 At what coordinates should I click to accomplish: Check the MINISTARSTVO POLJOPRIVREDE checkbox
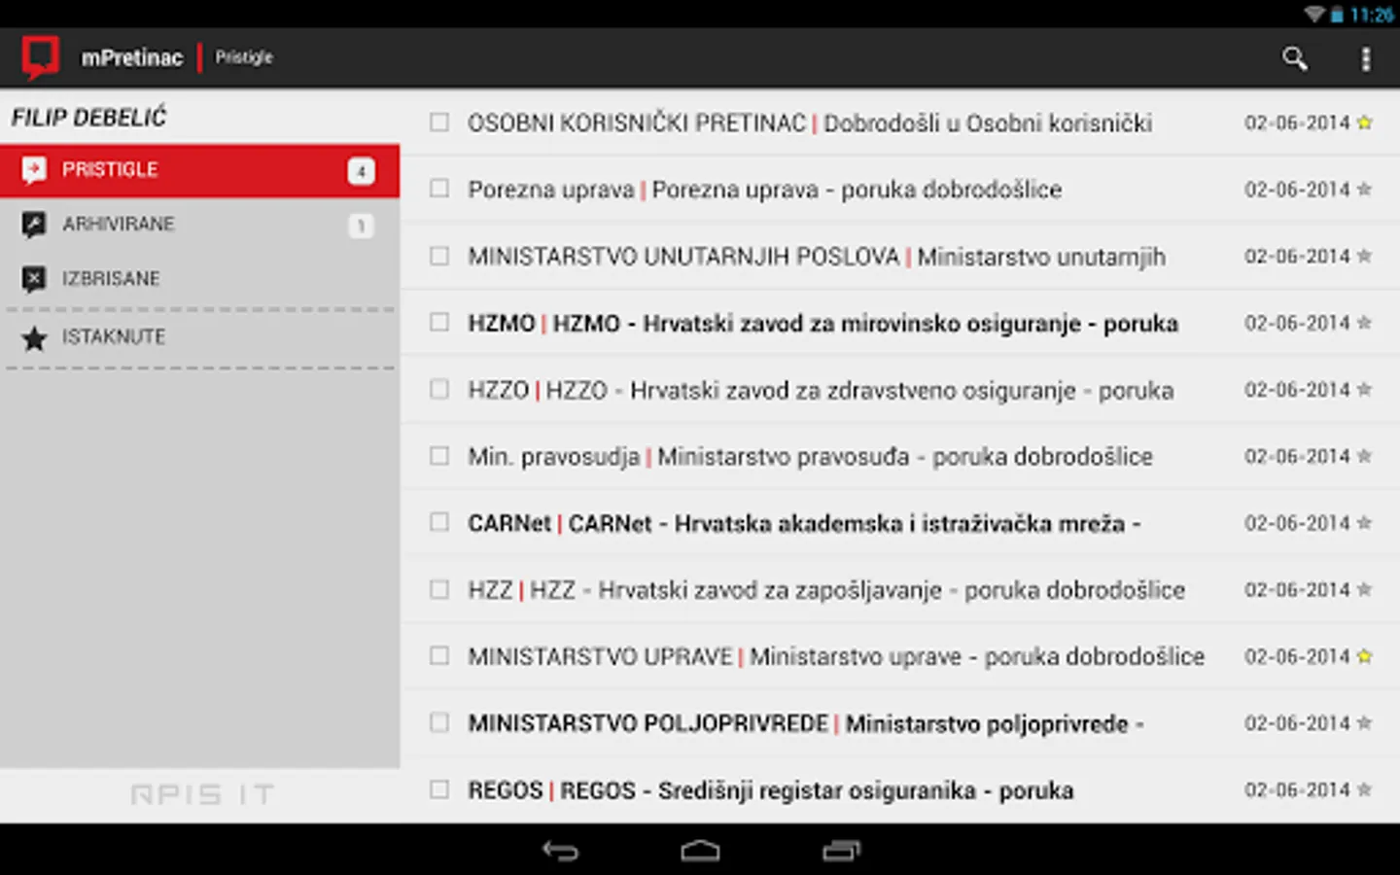[439, 722]
